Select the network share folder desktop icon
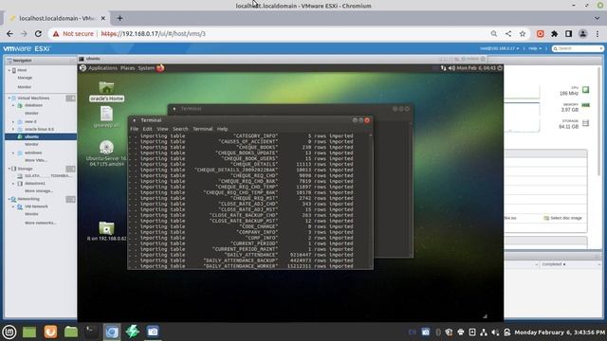The height and width of the screenshot is (341, 607). coord(106,231)
